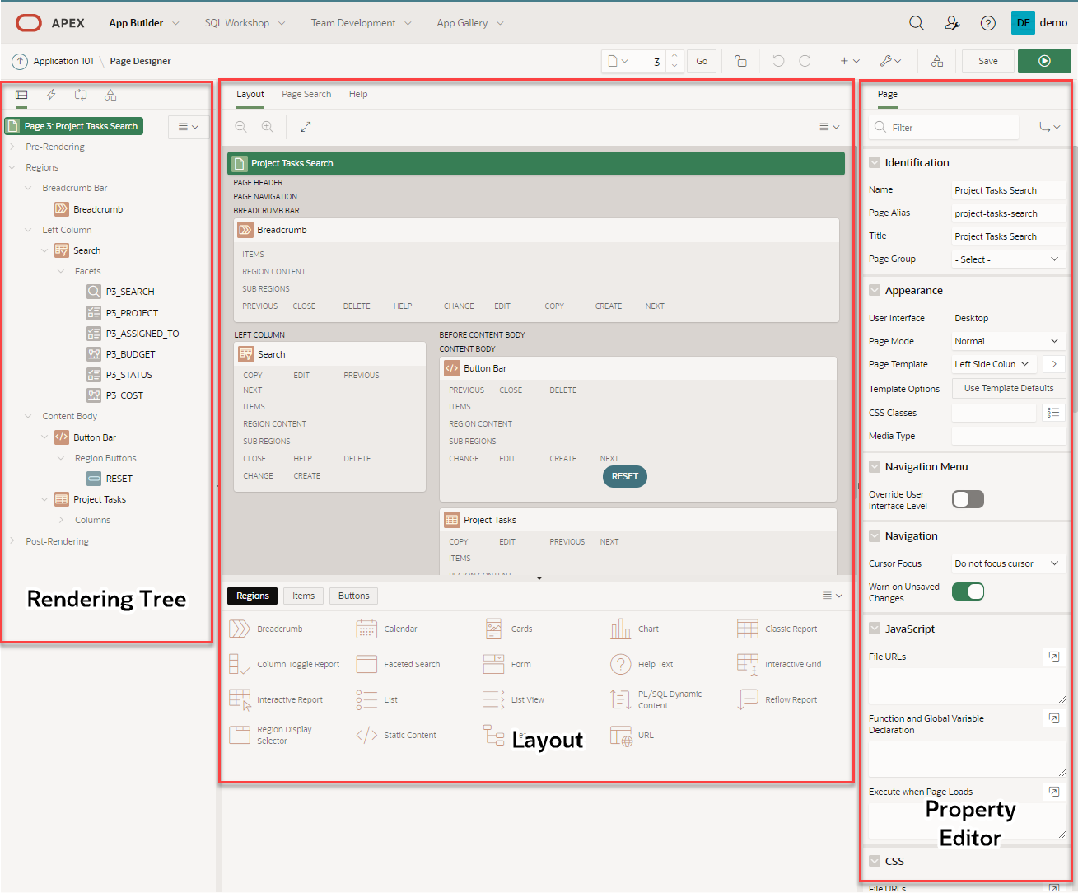Image resolution: width=1078 pixels, height=893 pixels.
Task: Open the help question mark icon
Action: 988,23
